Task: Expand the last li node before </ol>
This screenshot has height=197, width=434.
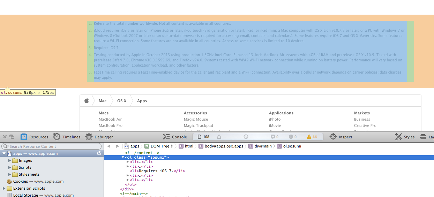Action: (128, 180)
